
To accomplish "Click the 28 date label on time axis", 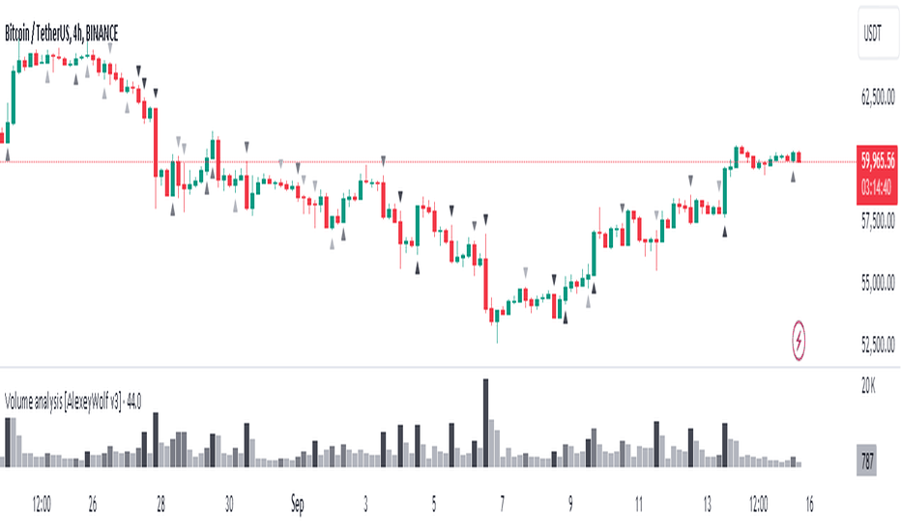I will click(160, 505).
